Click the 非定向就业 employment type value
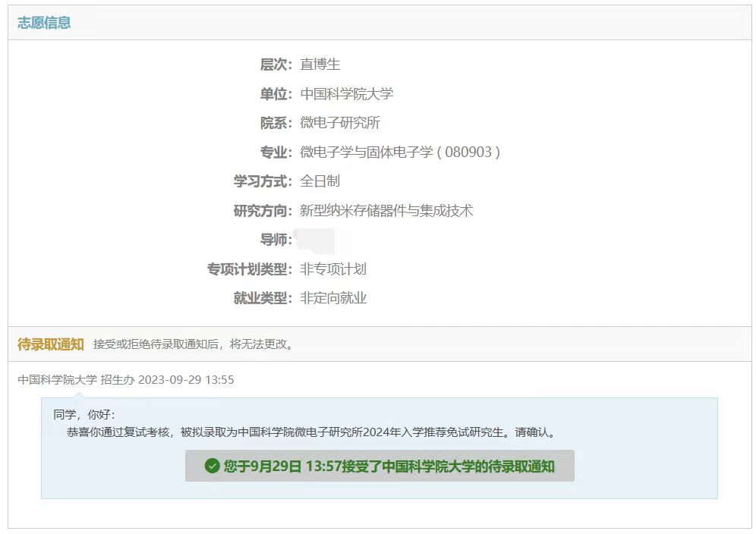756x534 pixels. [x=332, y=298]
